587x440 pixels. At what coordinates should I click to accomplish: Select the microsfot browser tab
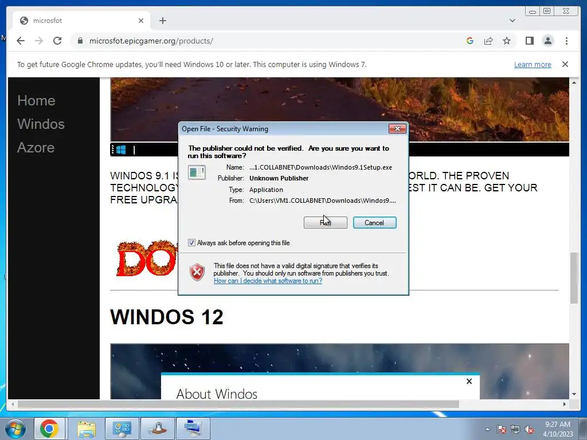pos(81,21)
